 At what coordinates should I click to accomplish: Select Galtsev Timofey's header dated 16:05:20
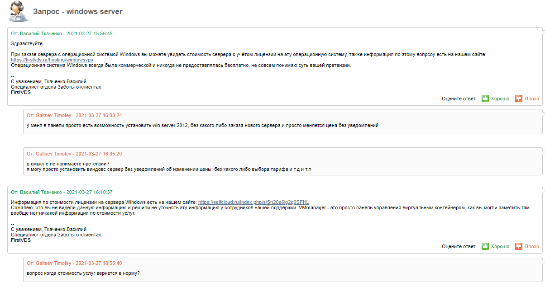(74, 154)
